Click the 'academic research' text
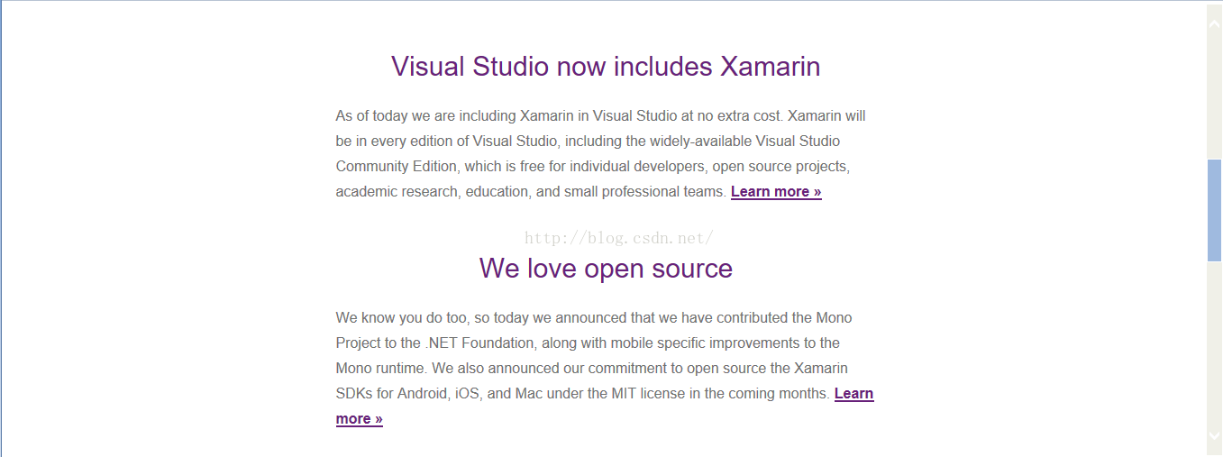Image resolution: width=1223 pixels, height=457 pixels. (397, 192)
